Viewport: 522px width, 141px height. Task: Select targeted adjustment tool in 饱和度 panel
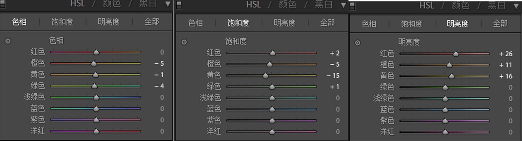tap(184, 42)
